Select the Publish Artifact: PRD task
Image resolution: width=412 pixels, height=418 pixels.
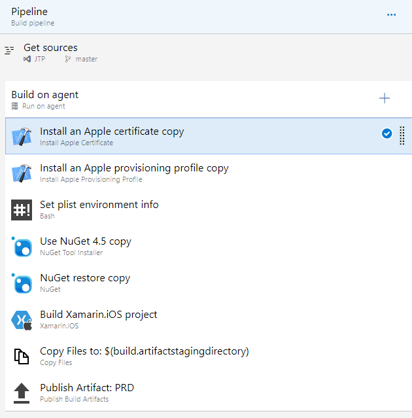pos(209,392)
